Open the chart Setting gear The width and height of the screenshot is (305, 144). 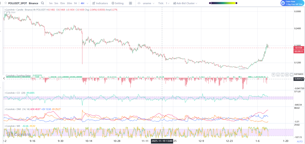117,3
